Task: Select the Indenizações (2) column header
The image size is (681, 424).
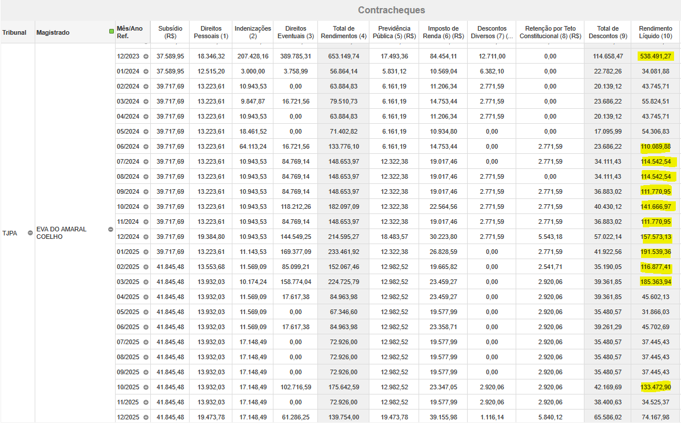Action: point(253,32)
